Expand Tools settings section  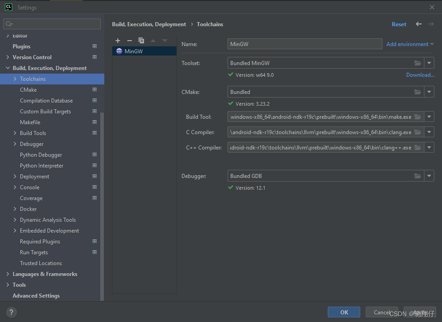click(8, 285)
